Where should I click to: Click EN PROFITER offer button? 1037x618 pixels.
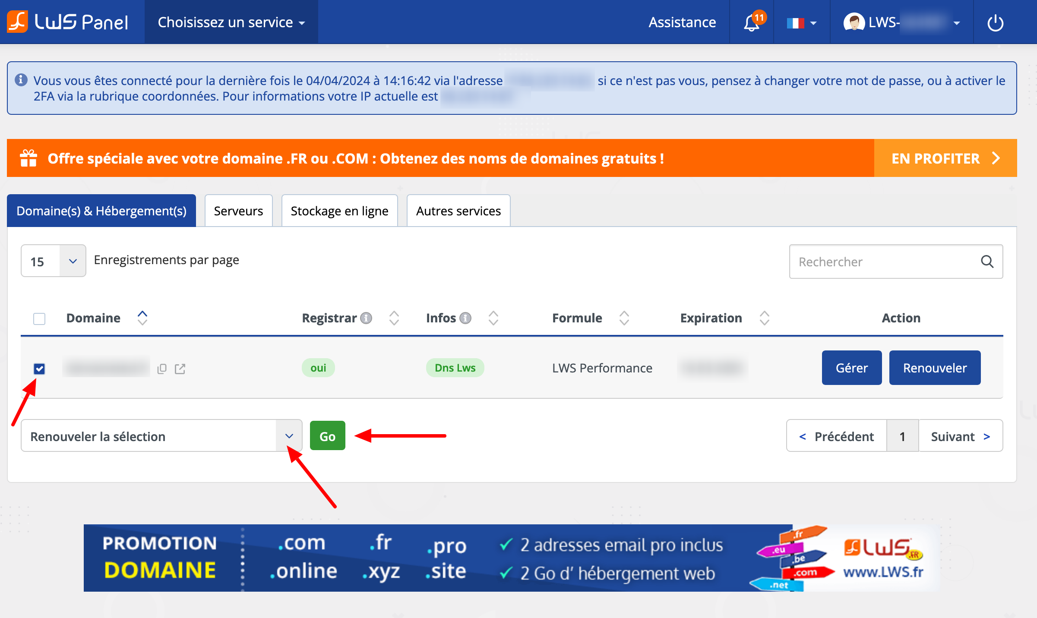[x=945, y=158]
